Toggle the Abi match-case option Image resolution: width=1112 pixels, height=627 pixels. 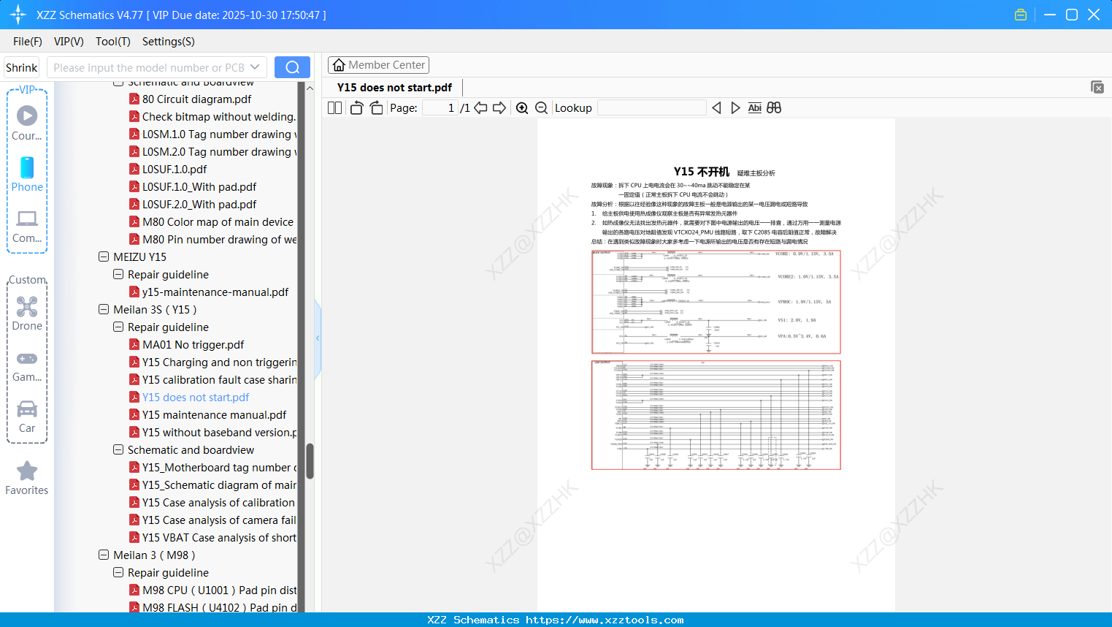755,107
